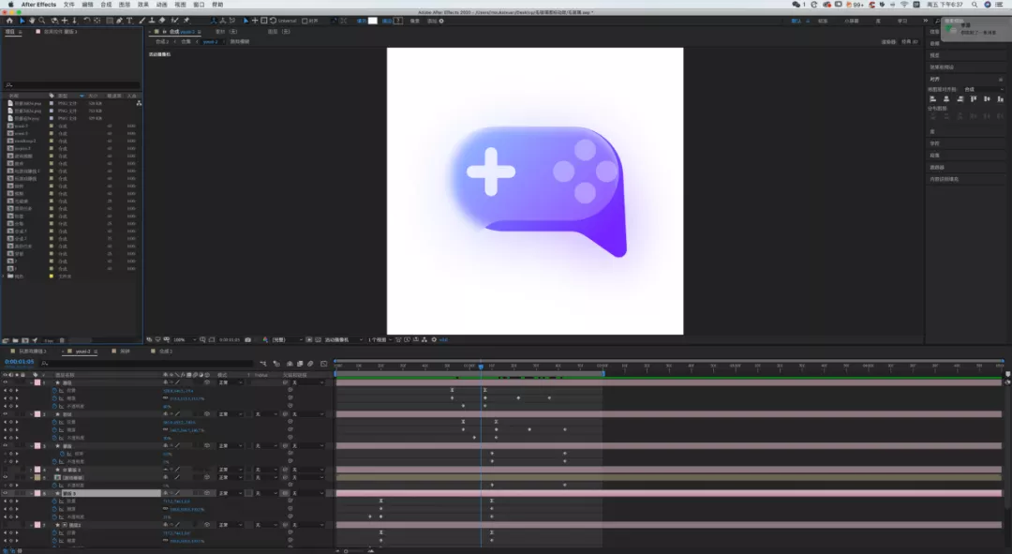Click the align left icon in Align panel
1012x554 pixels.
pyautogui.click(x=932, y=98)
